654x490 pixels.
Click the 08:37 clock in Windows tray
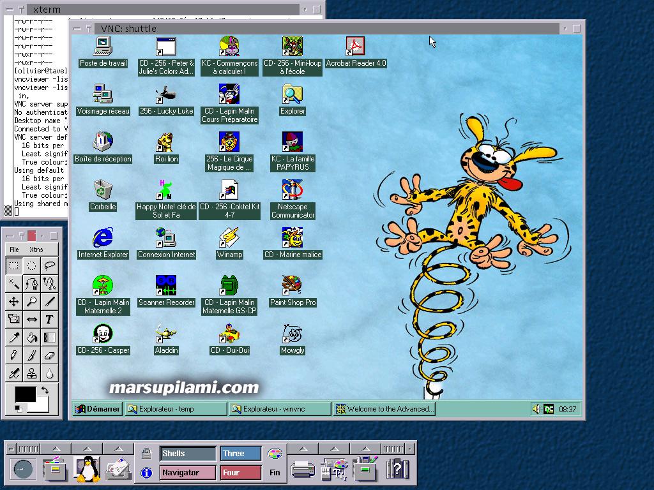567,410
